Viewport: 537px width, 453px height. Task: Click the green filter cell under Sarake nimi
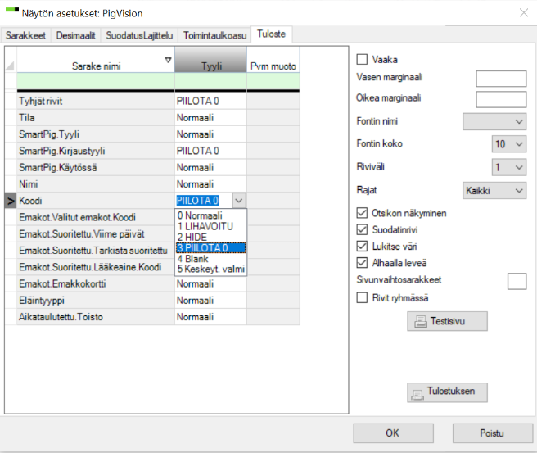[x=96, y=81]
